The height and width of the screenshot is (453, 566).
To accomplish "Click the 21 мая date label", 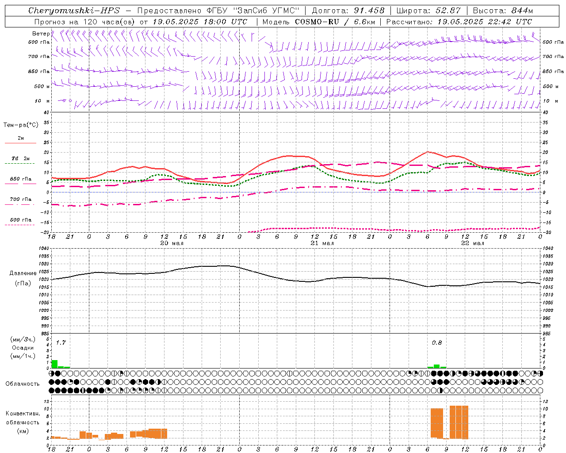I will coord(322,243).
